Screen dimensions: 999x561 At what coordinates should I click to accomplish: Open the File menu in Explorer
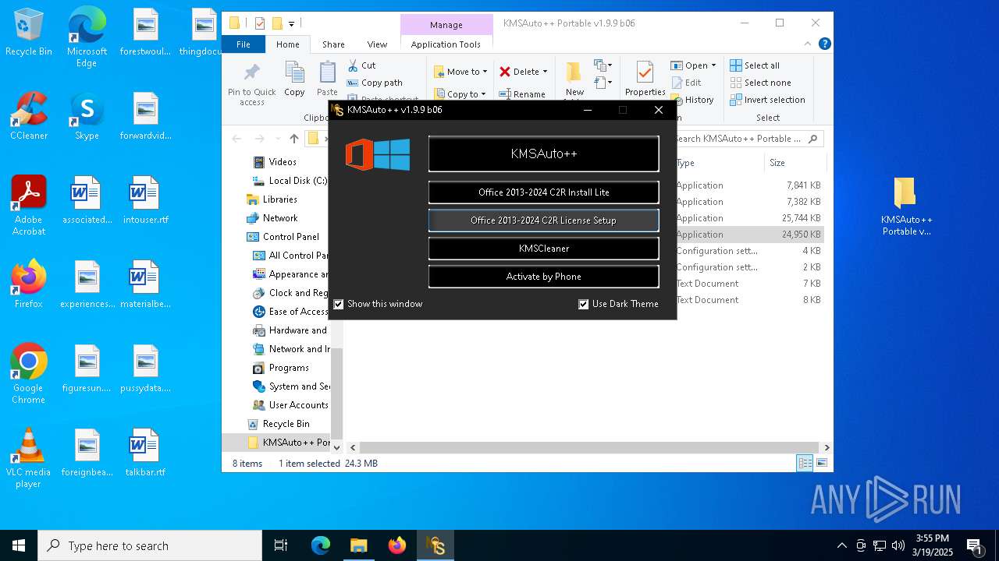point(244,44)
